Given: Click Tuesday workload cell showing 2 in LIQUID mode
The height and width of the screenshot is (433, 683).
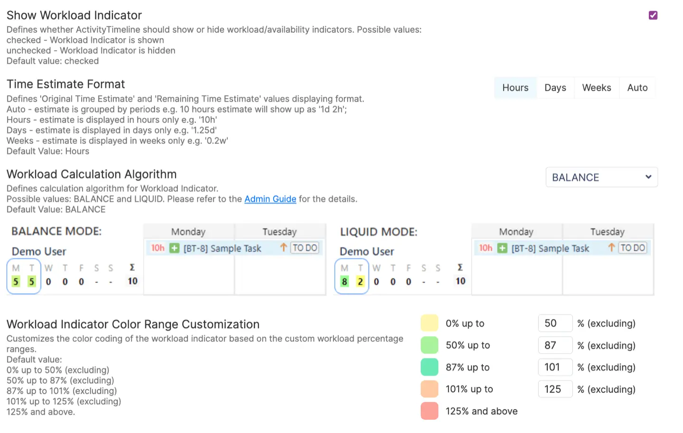Looking at the screenshot, I should click(x=360, y=281).
